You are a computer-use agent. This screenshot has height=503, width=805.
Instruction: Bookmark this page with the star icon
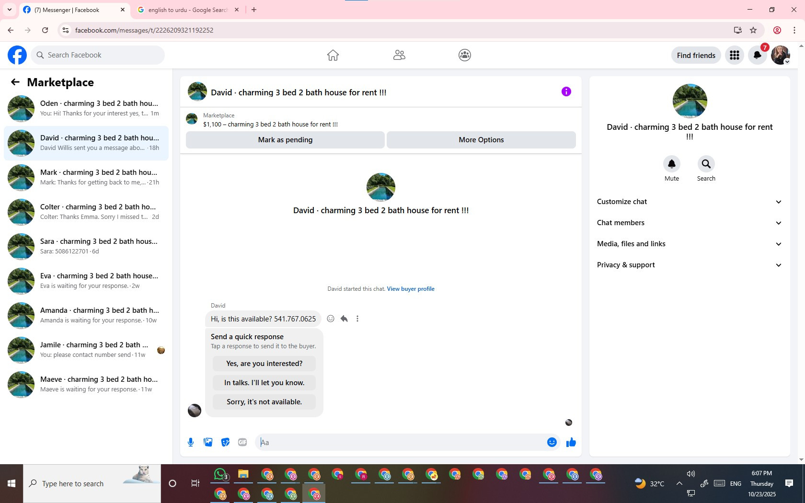753,30
